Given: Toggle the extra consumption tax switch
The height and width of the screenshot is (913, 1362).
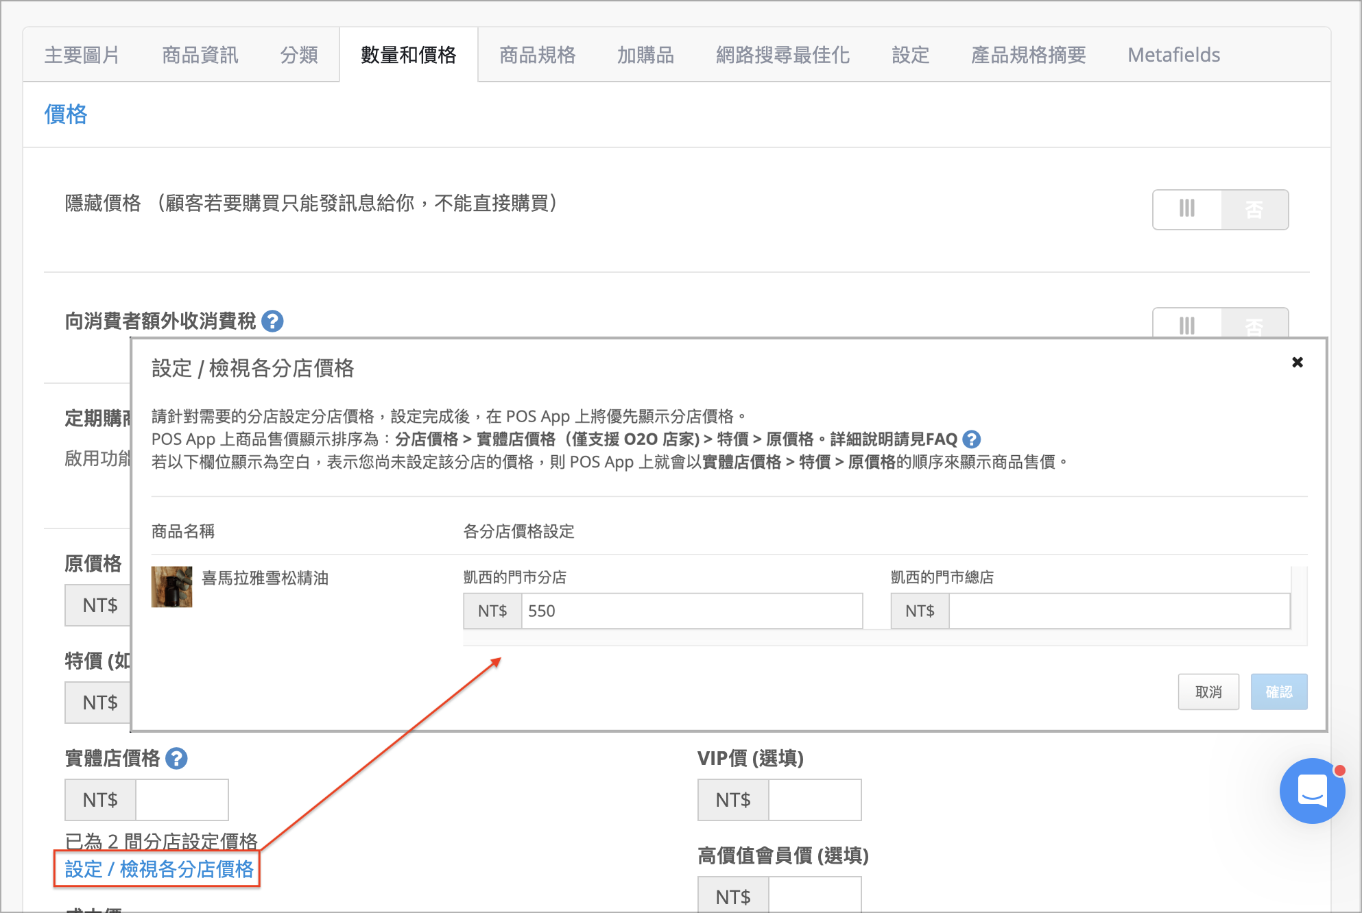Looking at the screenshot, I should pyautogui.click(x=1220, y=324).
